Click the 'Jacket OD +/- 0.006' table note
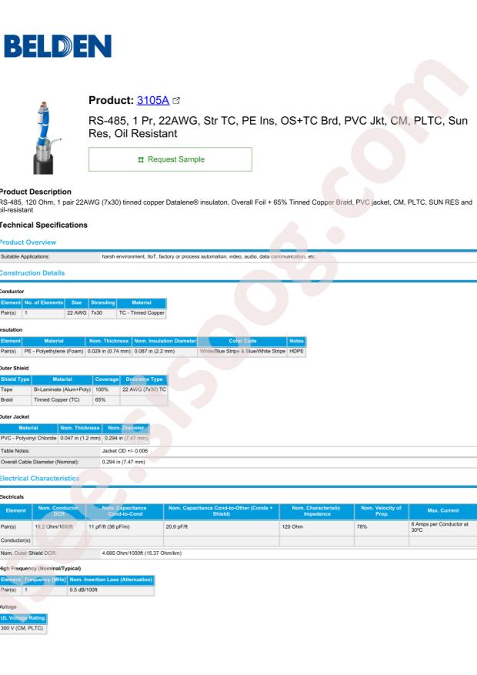This screenshot has width=477, height=675. [x=125, y=451]
